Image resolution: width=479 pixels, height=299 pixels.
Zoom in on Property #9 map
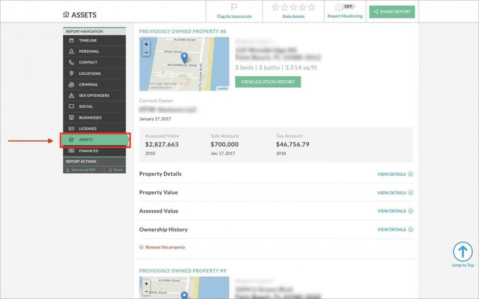pos(146,284)
